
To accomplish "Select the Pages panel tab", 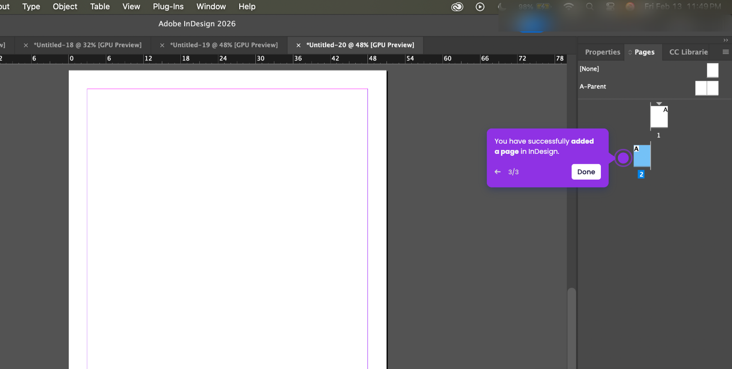I will coord(644,52).
